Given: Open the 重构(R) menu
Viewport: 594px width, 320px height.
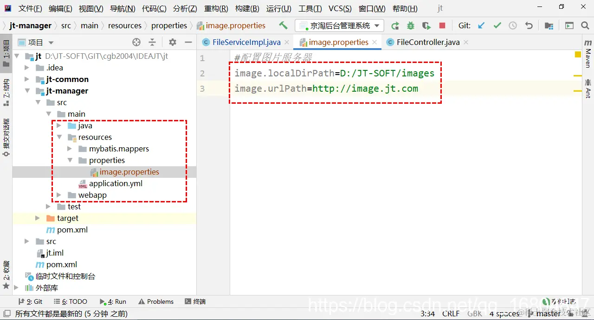Looking at the screenshot, I should point(216,8).
